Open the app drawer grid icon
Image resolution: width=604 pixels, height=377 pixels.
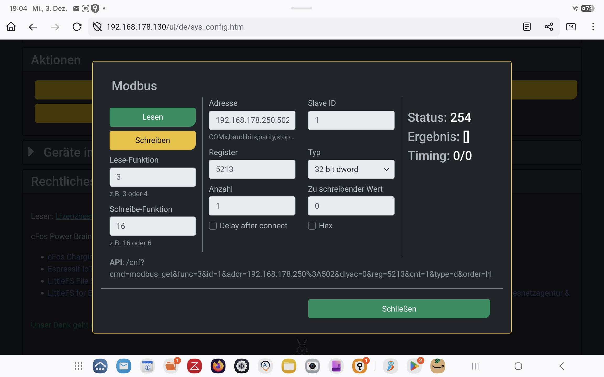(x=78, y=366)
